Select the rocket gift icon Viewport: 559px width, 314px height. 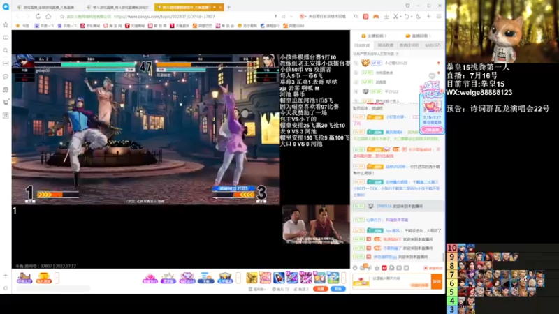click(279, 278)
